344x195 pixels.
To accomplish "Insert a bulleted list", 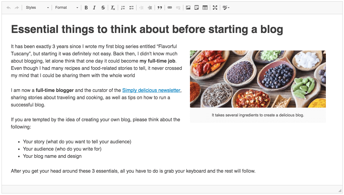I will tap(131, 8).
